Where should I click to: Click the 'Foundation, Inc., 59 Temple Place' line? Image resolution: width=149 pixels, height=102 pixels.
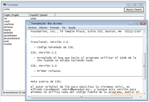(x=86, y=31)
